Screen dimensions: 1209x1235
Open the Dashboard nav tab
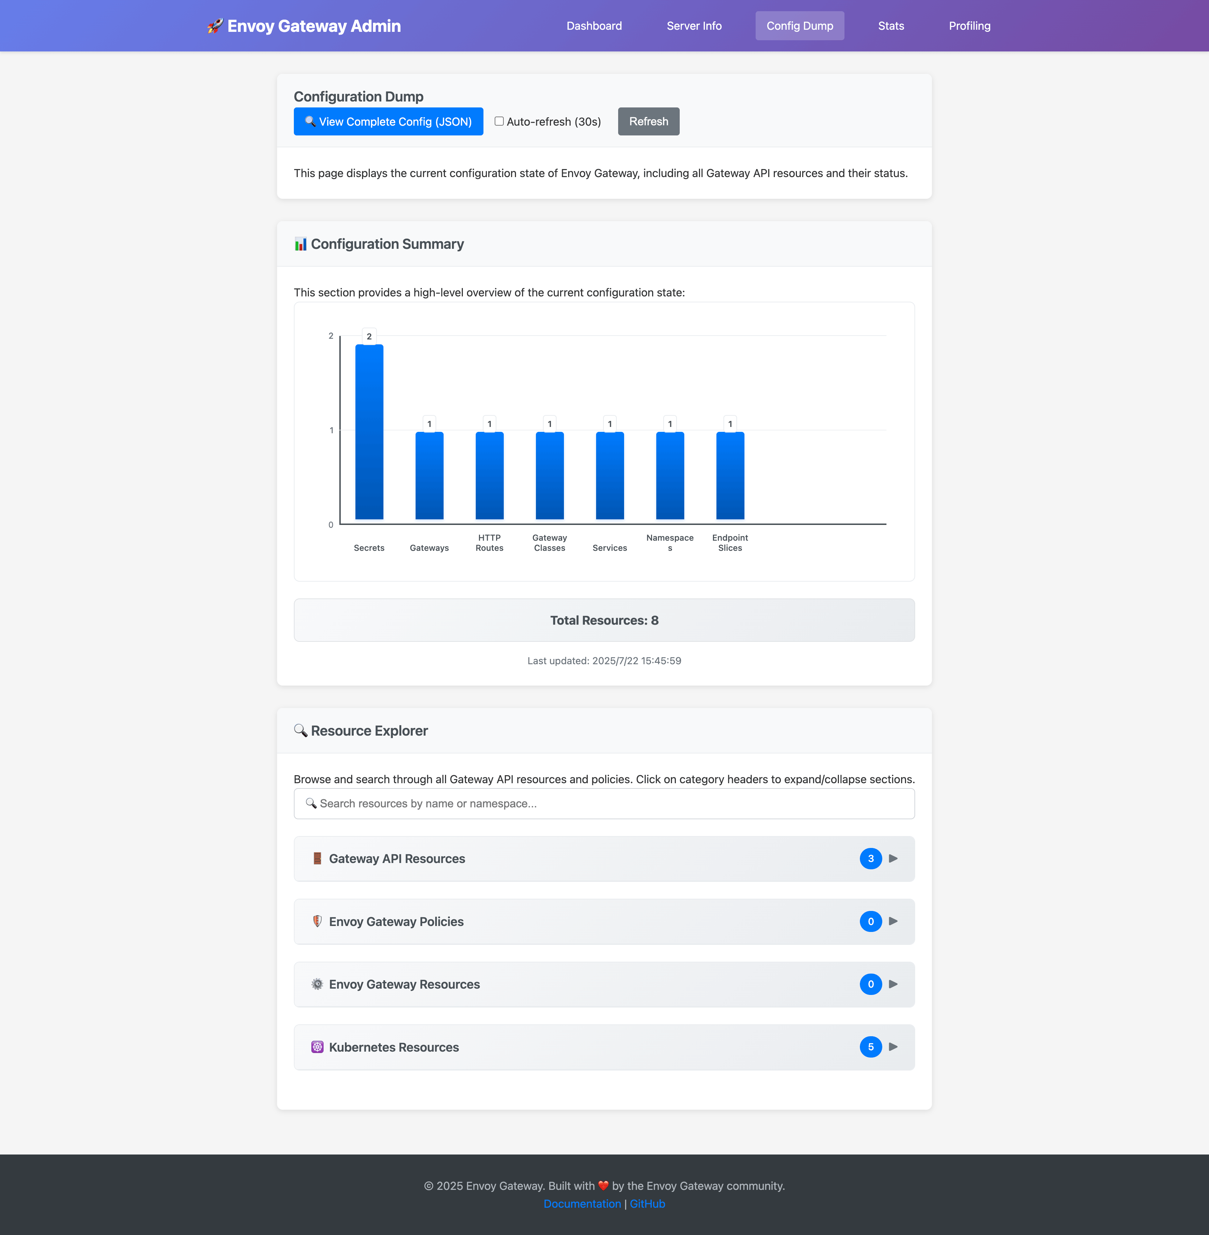tap(594, 26)
